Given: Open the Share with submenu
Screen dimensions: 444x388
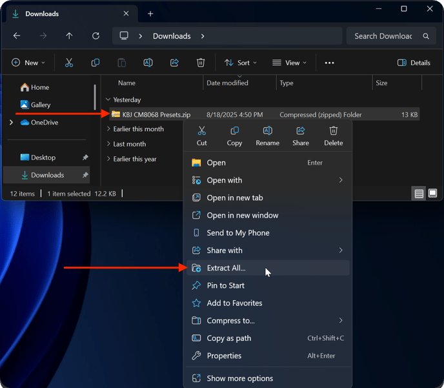Looking at the screenshot, I should click(268, 250).
